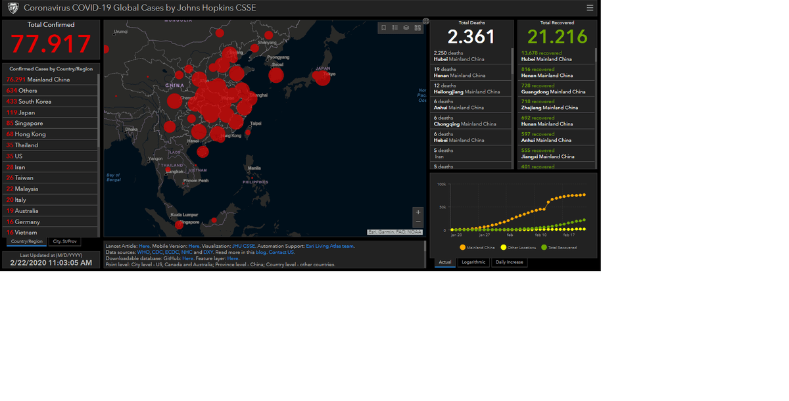Image resolution: width=789 pixels, height=401 pixels.
Task: Toggle the Total Recovered chart legend
Action: 559,248
